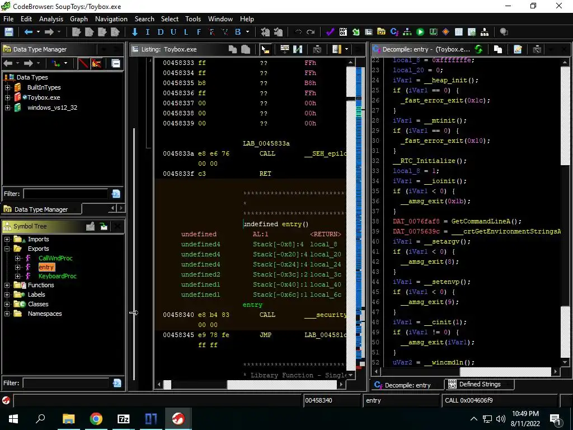The width and height of the screenshot is (573, 430).
Task: Click the Listing panel snapshot camera icon
Action: (x=317, y=49)
